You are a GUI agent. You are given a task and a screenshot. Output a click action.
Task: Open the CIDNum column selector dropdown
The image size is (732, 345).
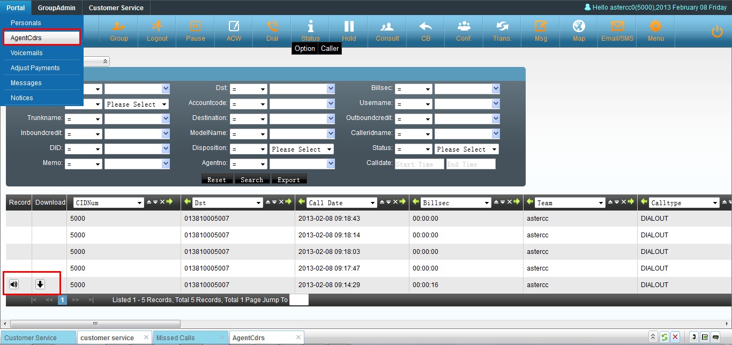coord(109,202)
